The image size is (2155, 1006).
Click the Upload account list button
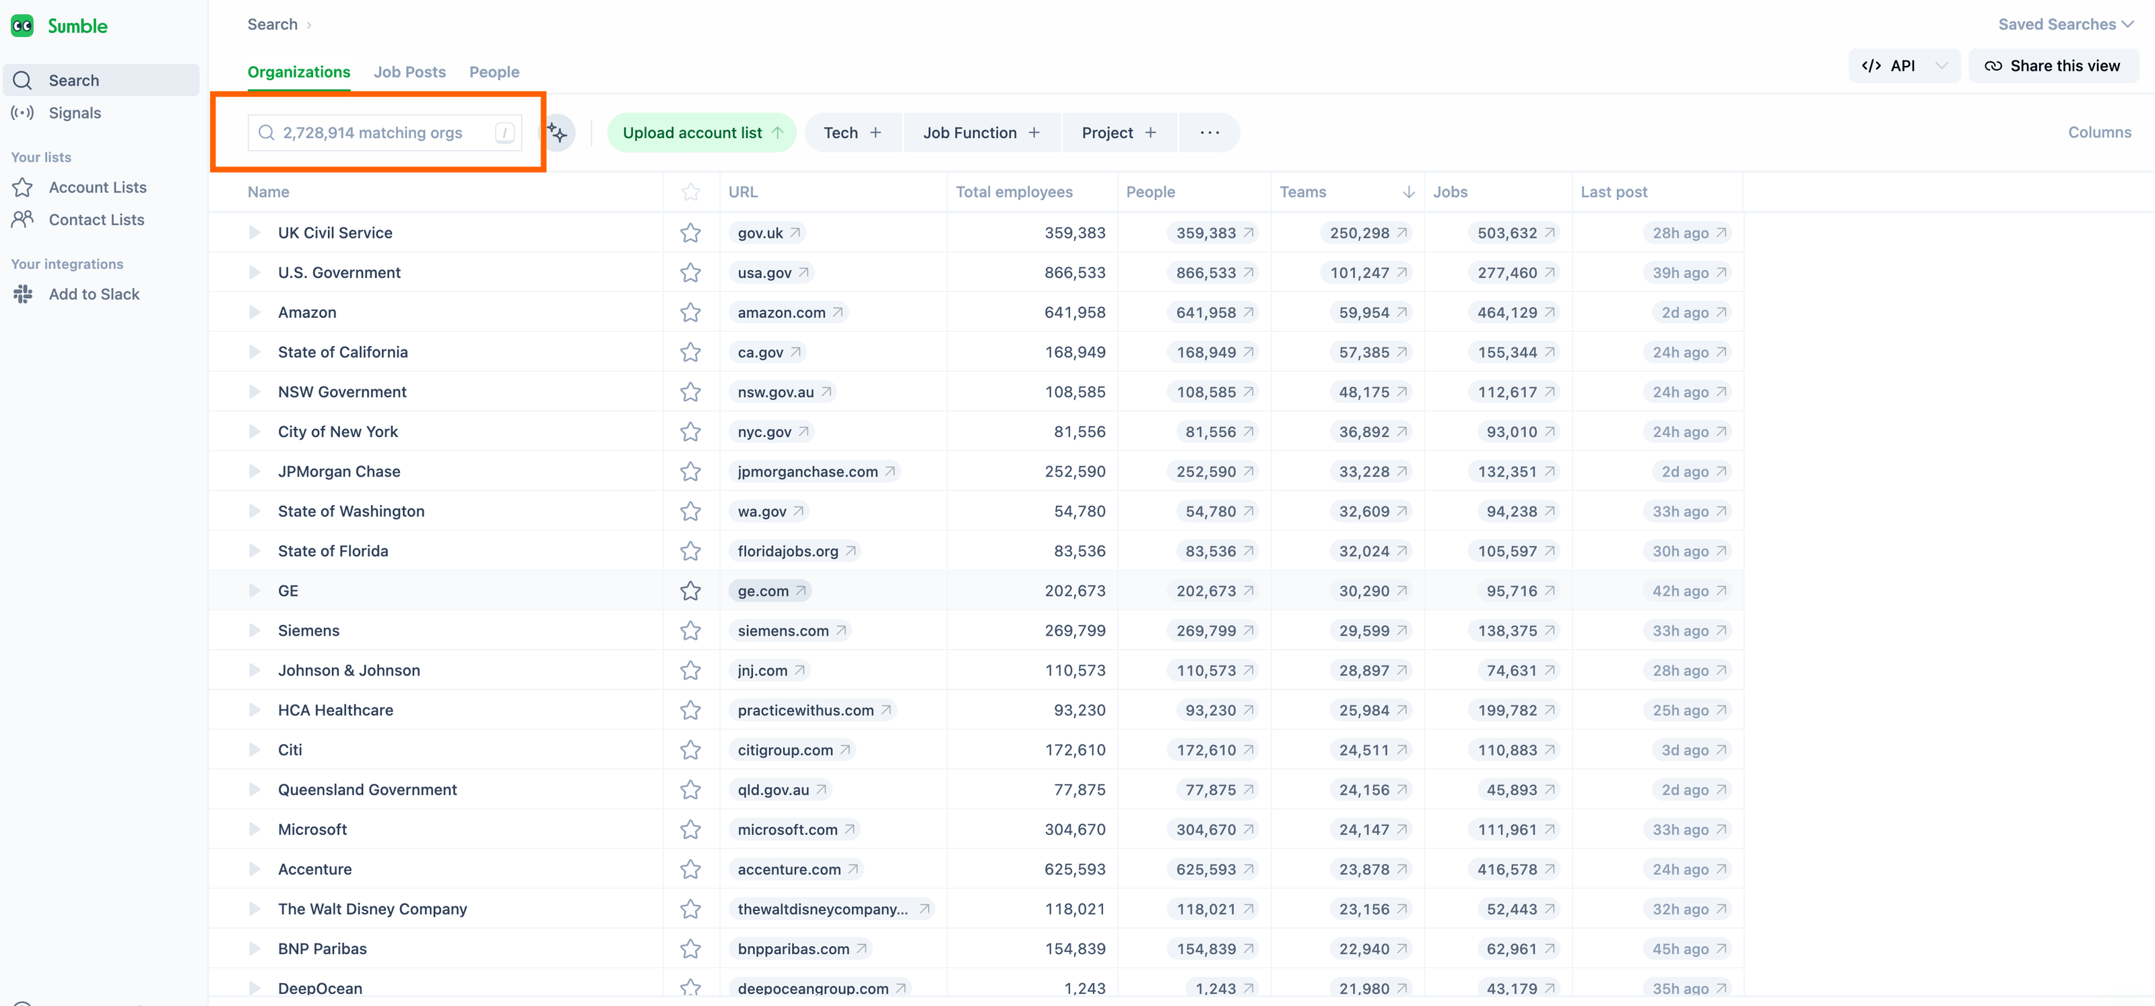[701, 132]
